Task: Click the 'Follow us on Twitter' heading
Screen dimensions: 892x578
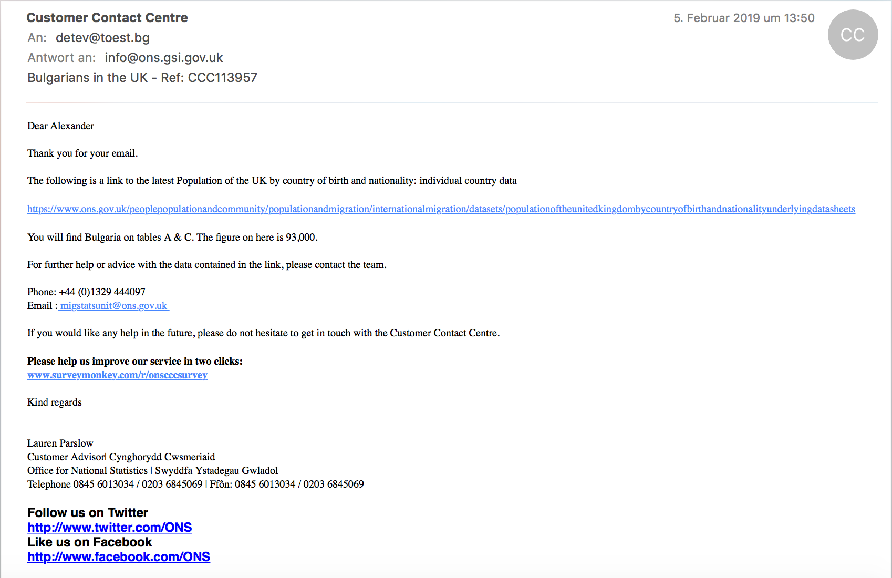Action: [88, 513]
